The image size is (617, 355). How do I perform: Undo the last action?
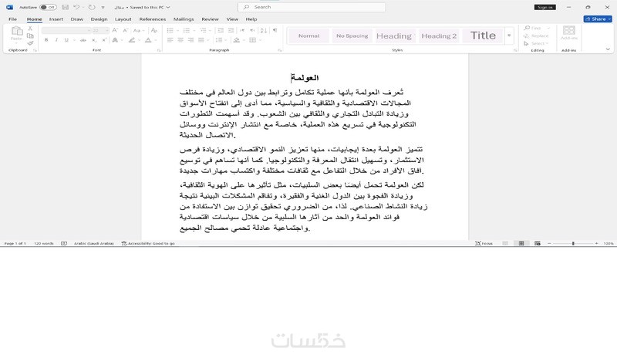(76, 7)
